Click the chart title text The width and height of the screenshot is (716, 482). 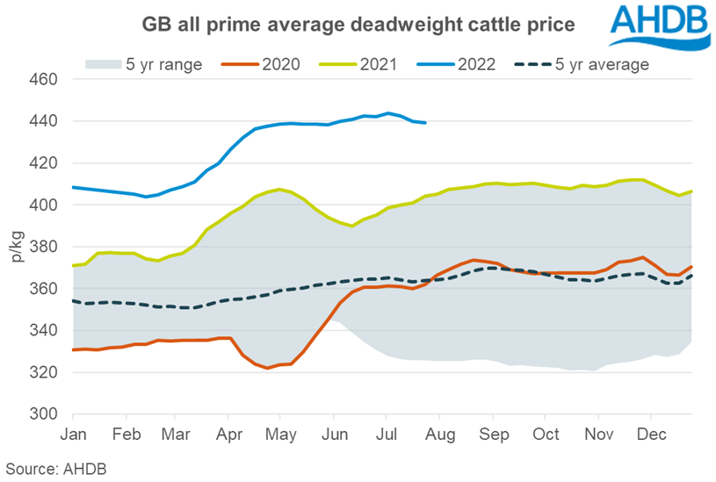358,25
